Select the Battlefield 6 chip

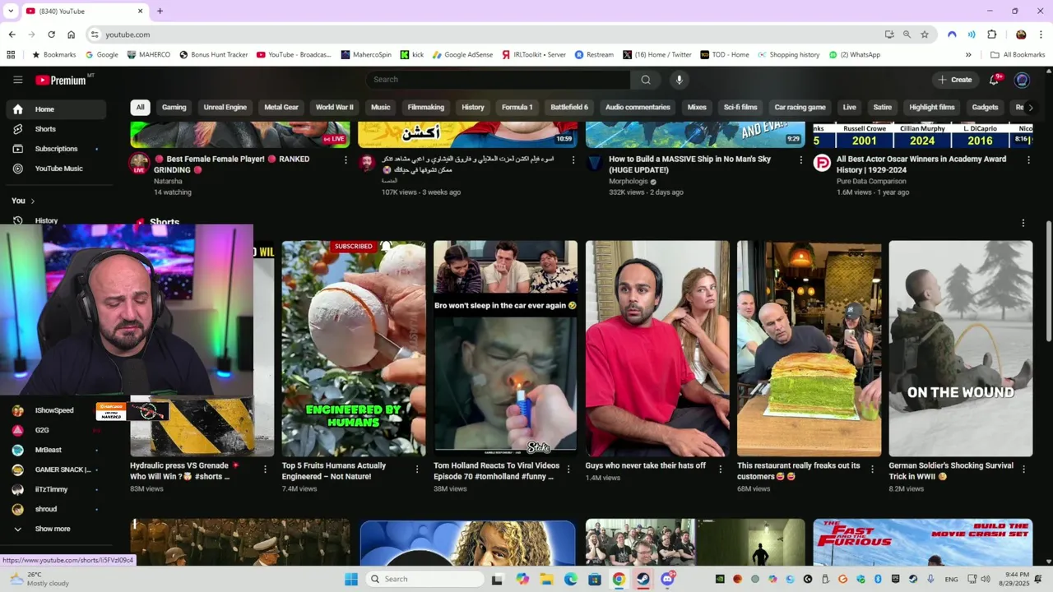[569, 107]
